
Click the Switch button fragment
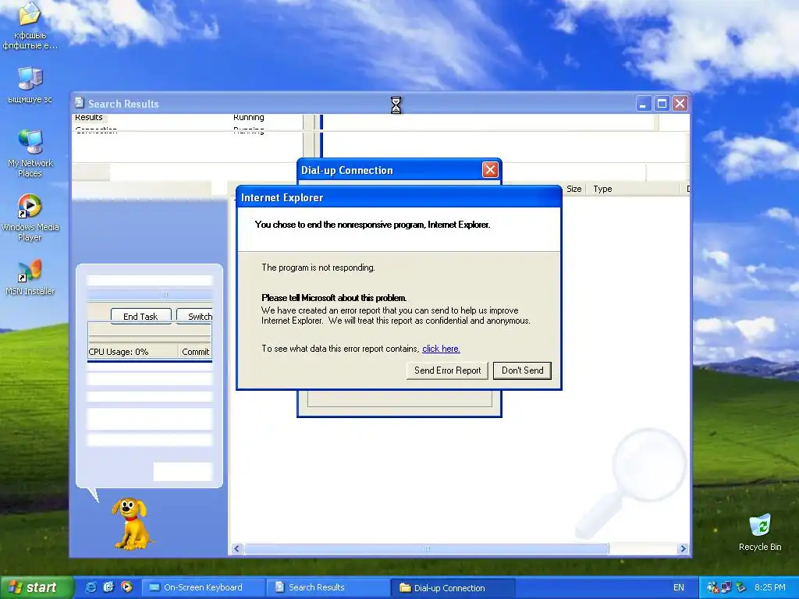196,317
